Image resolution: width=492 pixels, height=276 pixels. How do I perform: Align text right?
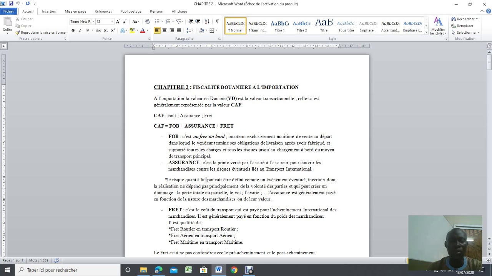coord(171,30)
